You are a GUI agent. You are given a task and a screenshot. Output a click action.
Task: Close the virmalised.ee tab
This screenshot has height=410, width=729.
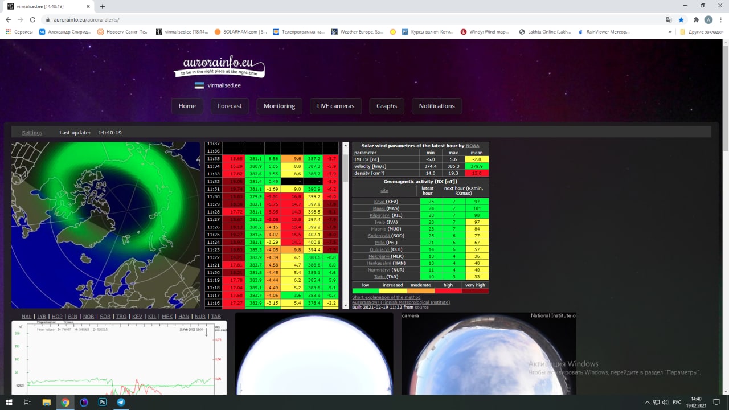coord(87,6)
